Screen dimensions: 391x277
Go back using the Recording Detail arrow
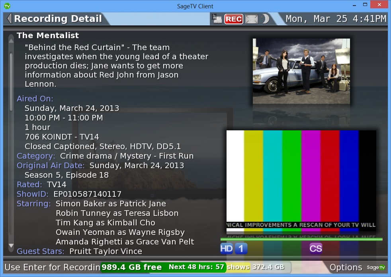tap(9, 19)
